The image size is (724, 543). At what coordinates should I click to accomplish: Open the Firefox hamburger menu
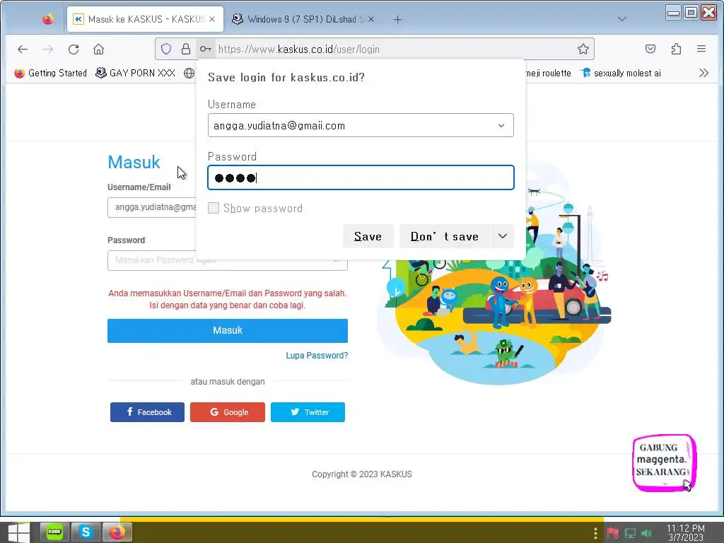tap(701, 49)
